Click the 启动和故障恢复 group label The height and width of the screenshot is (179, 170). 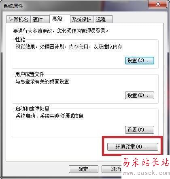[32, 109]
